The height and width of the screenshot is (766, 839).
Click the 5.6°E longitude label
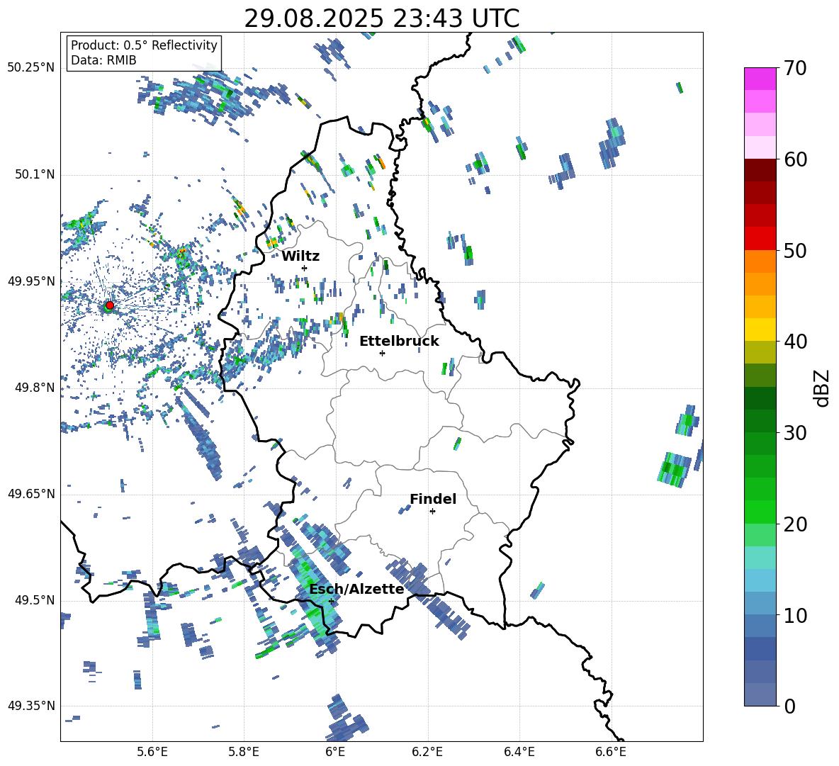click(152, 753)
